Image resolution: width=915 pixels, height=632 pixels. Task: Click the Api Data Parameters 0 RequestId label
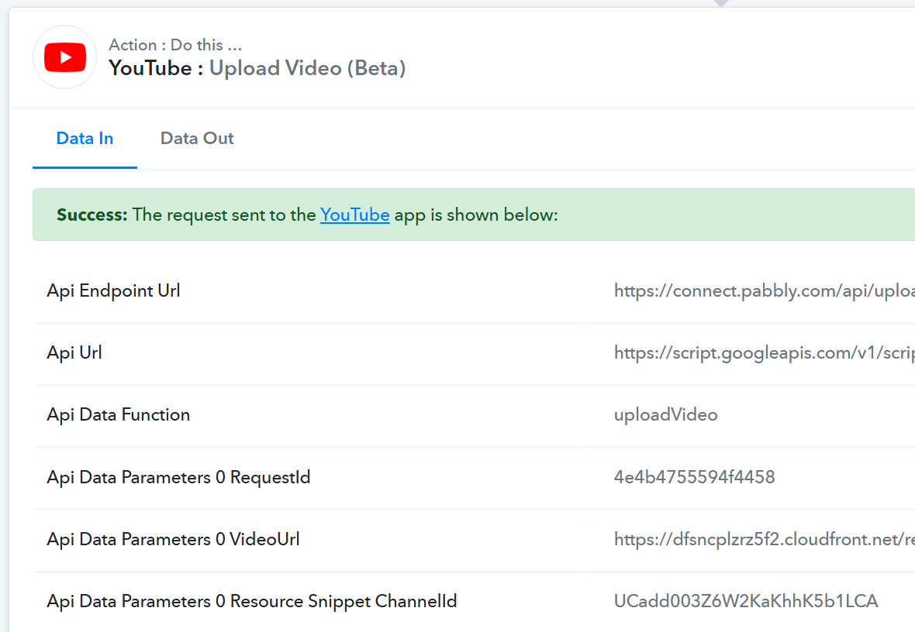178,477
